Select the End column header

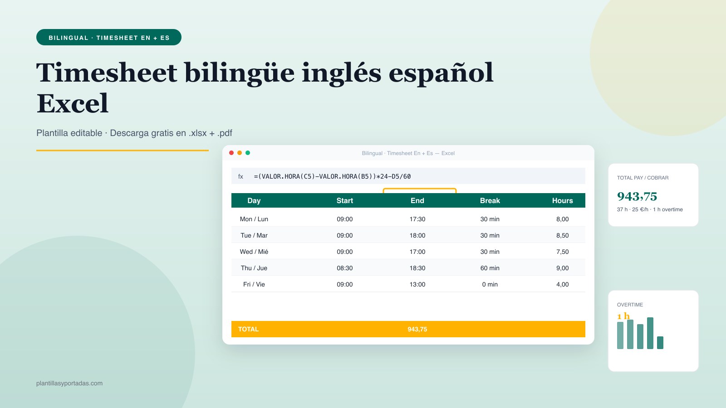click(x=417, y=200)
